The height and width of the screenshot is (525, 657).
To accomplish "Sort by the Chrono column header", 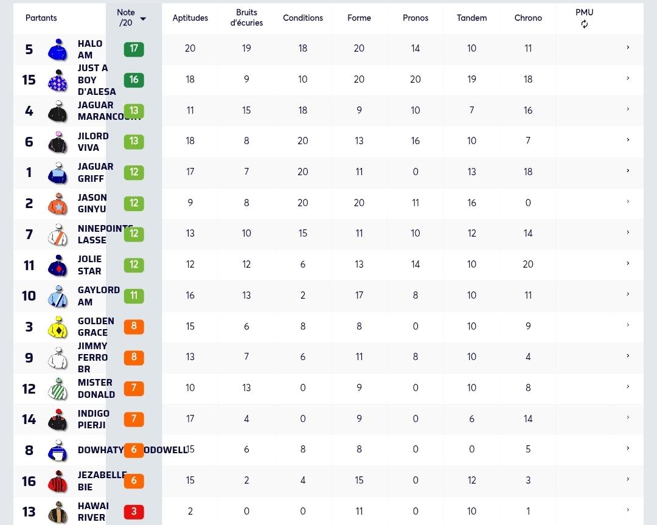I will [528, 18].
